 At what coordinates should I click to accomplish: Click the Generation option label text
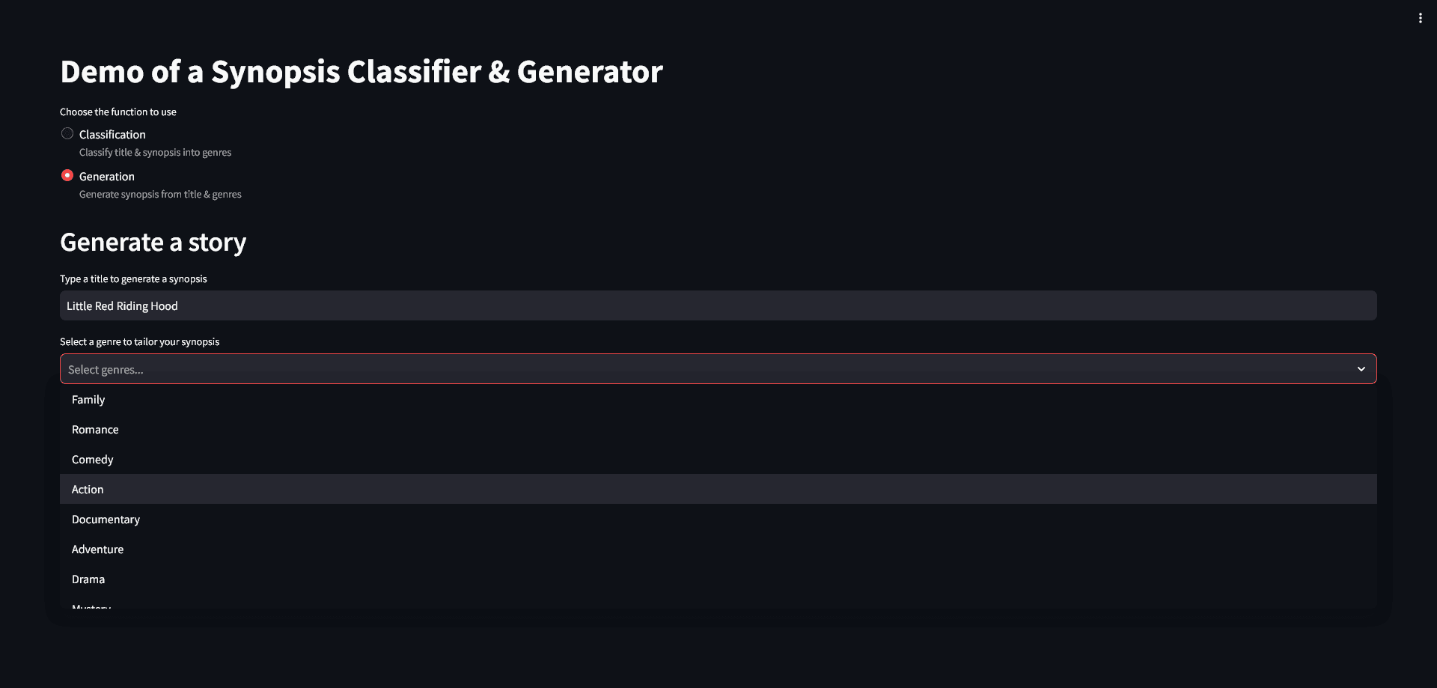point(107,177)
